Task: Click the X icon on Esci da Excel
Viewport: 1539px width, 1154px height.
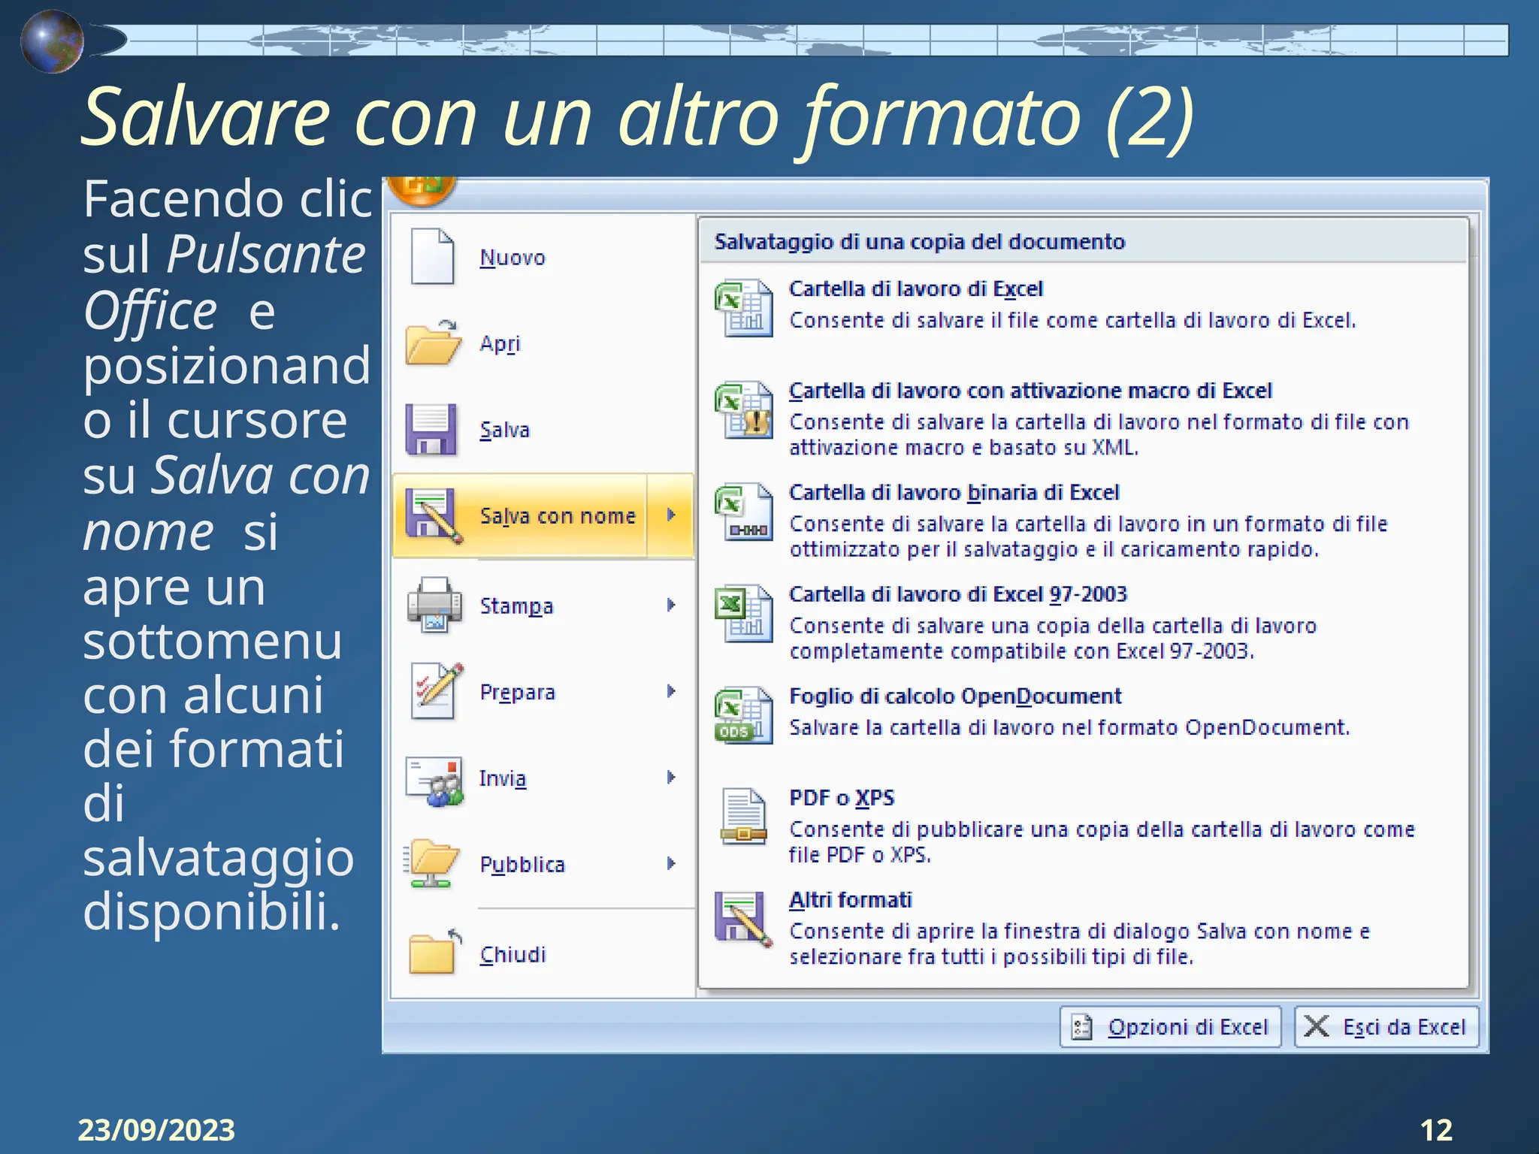Action: (1316, 1026)
